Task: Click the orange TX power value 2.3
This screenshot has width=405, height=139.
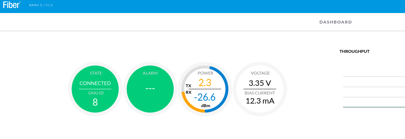Action: pos(205,83)
